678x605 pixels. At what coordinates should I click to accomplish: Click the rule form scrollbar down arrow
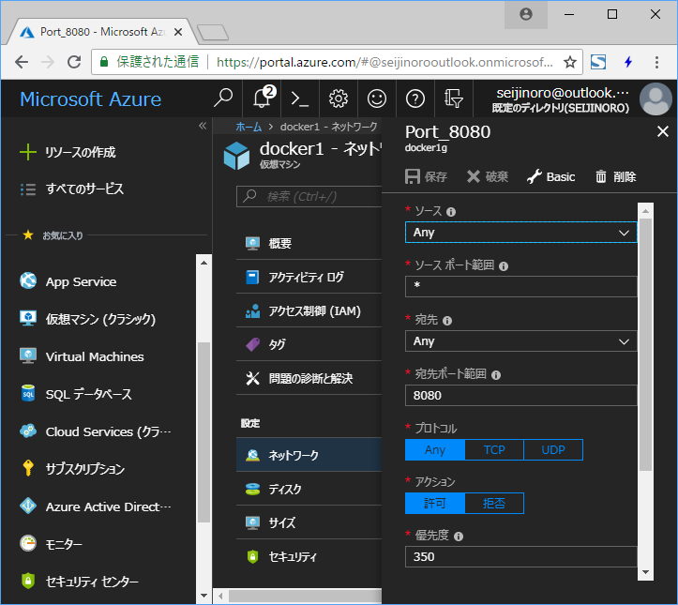[645, 572]
